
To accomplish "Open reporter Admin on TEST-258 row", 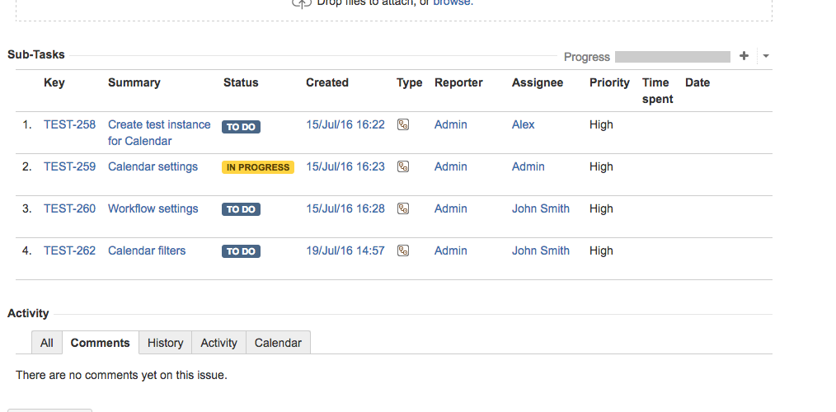I will pos(450,124).
